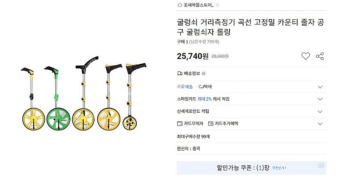Click the 쿠폰받기 link
Screen dimensions: 345x176
pos(279,168)
